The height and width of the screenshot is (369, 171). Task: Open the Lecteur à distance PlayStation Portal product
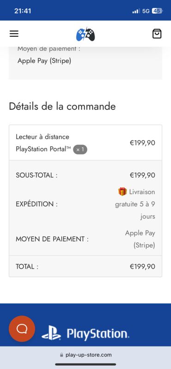pos(43,143)
